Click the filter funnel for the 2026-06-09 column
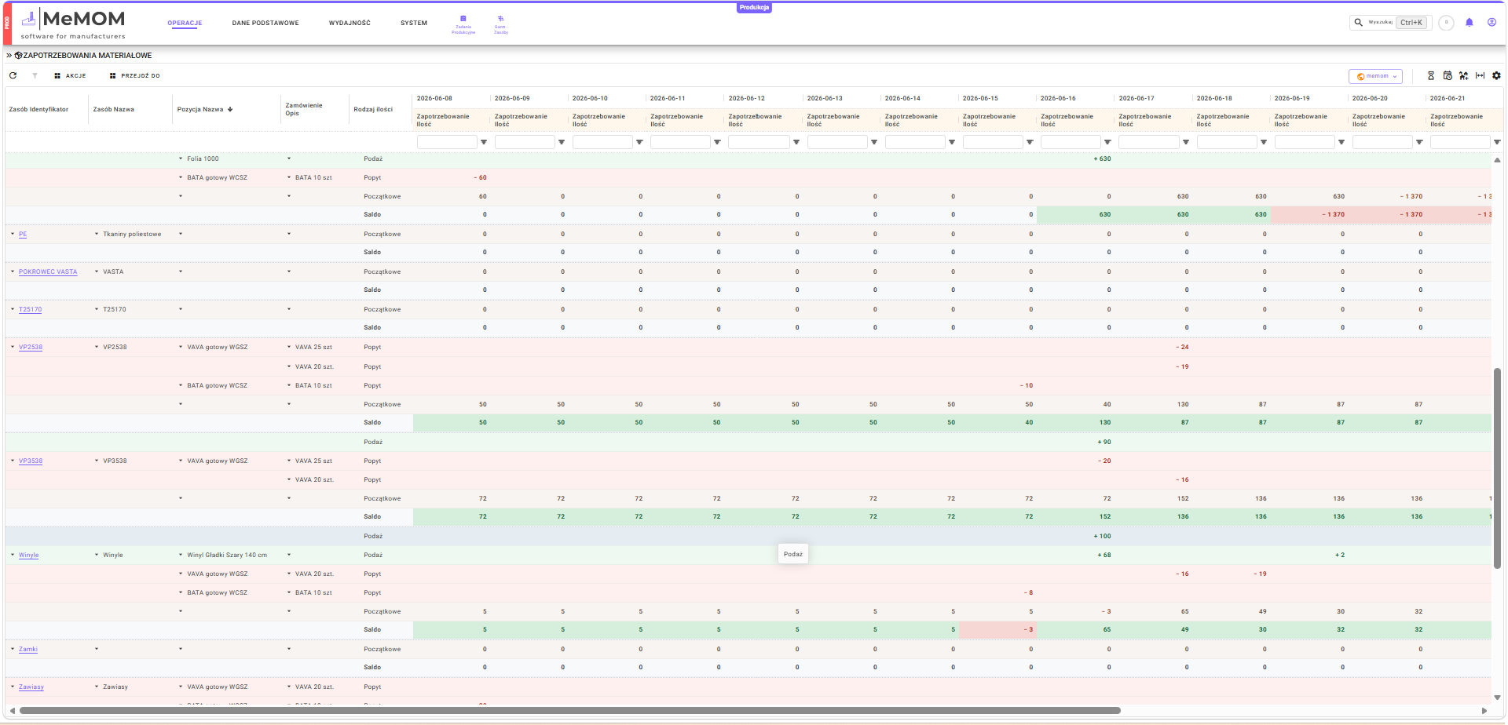Viewport: 1508px width, 725px height. pos(562,142)
